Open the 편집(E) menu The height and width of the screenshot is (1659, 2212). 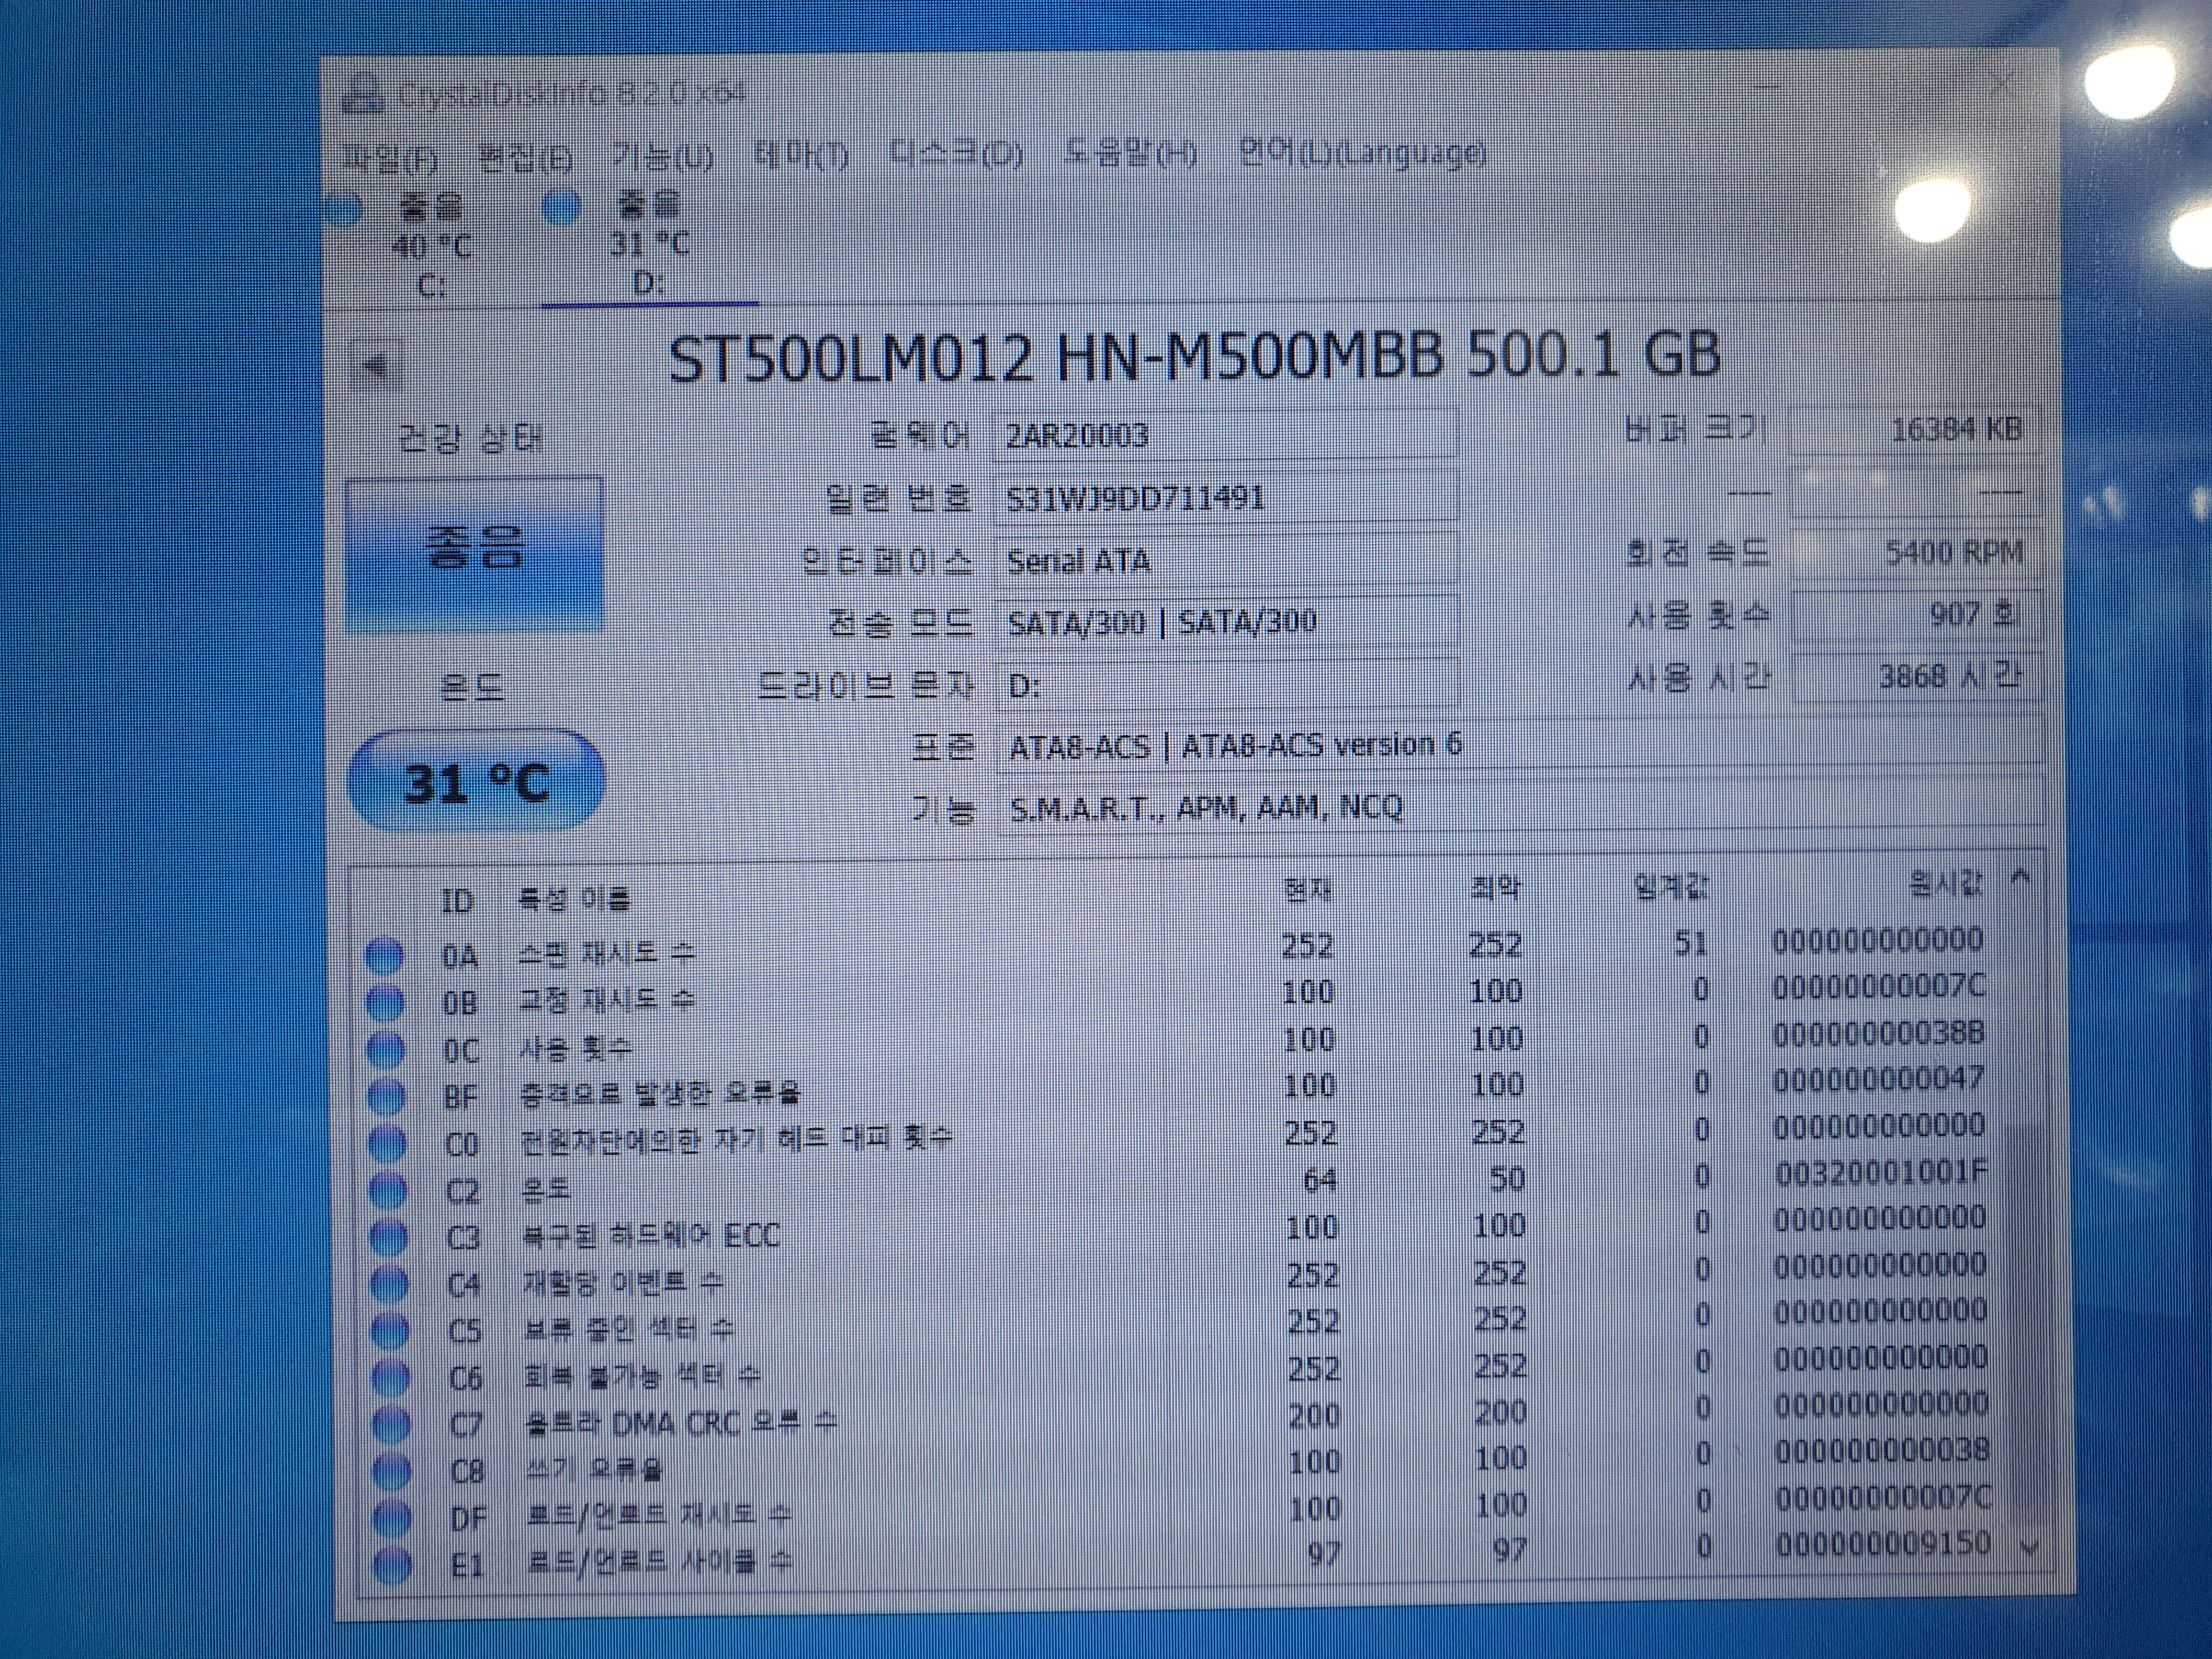[526, 157]
